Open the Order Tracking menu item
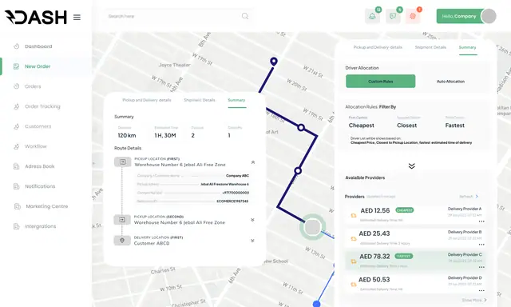The image size is (511, 307). [42, 106]
